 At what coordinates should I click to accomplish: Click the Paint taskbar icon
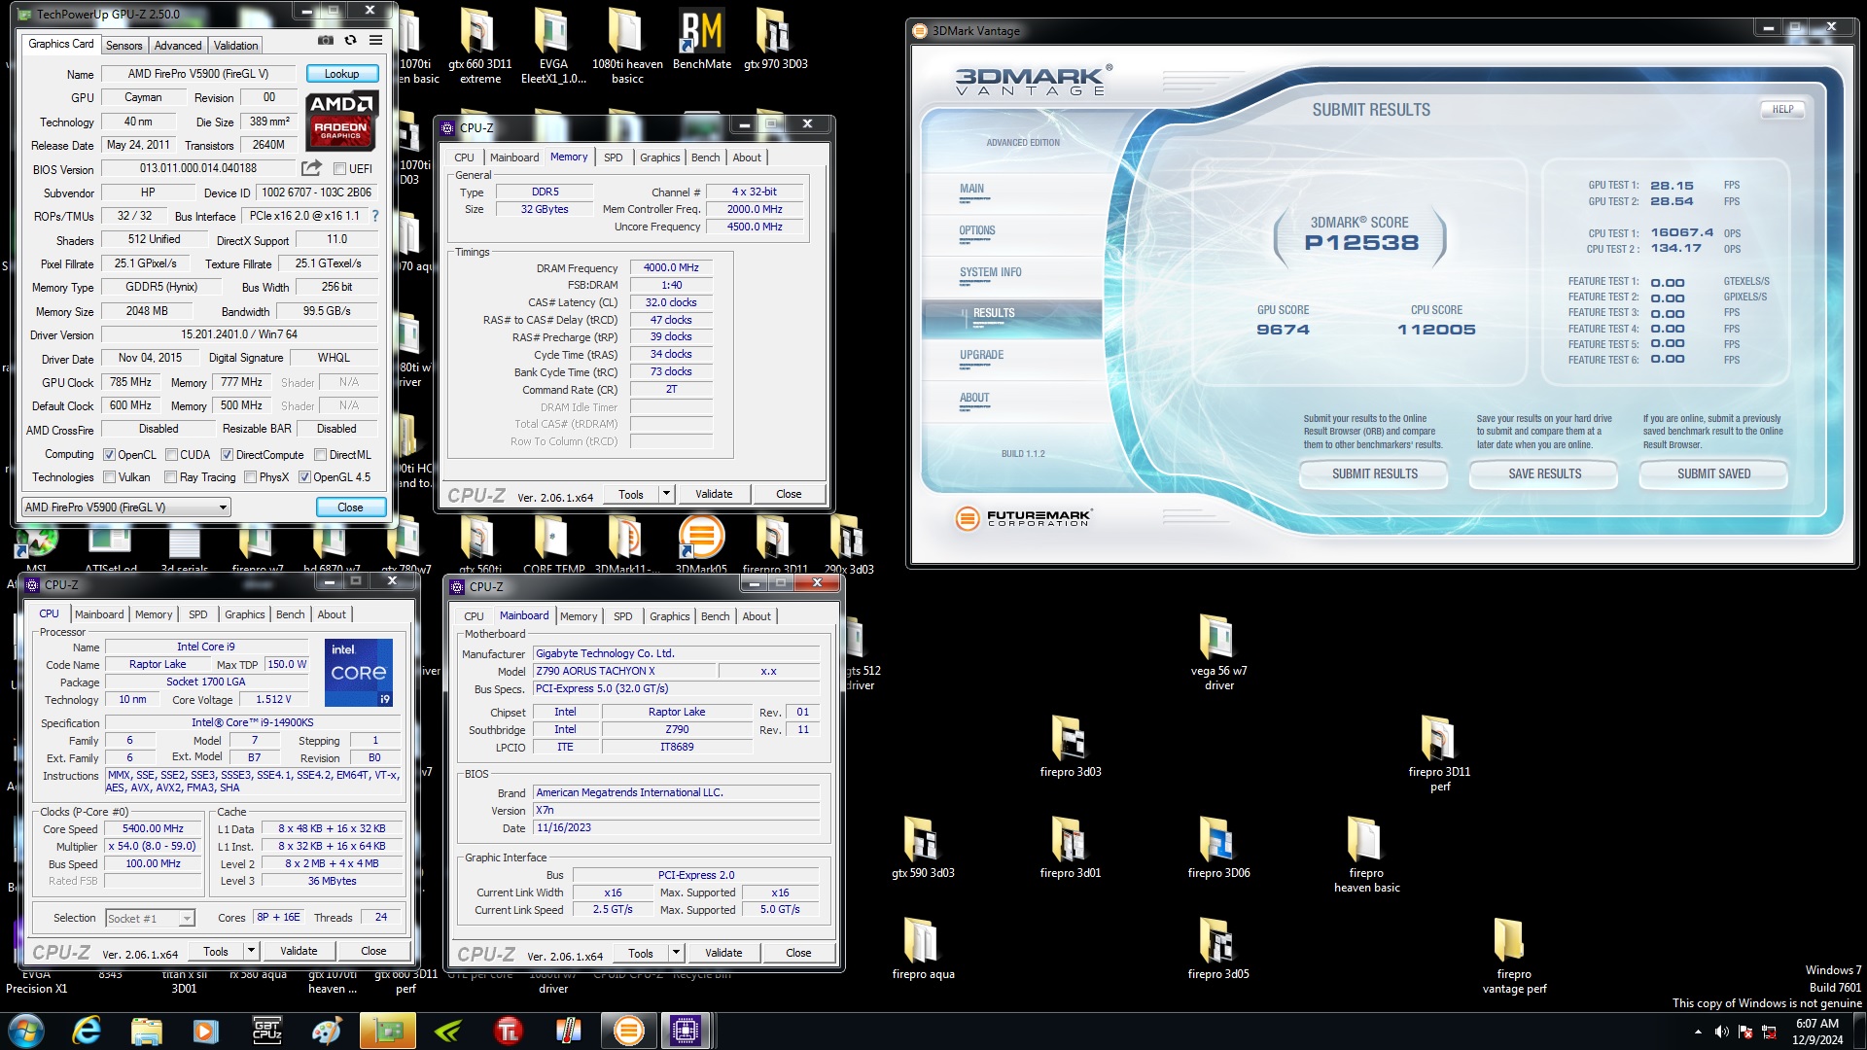point(327,1031)
